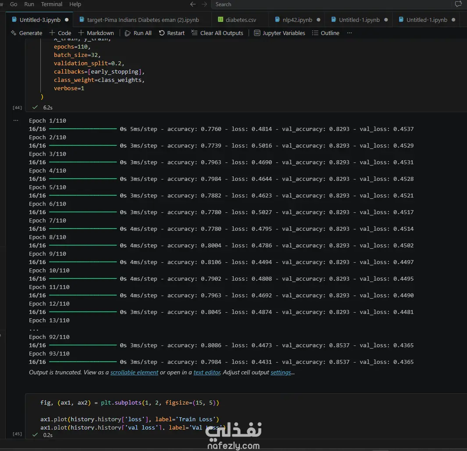Click class_weight=class_weights code line

[x=99, y=80]
